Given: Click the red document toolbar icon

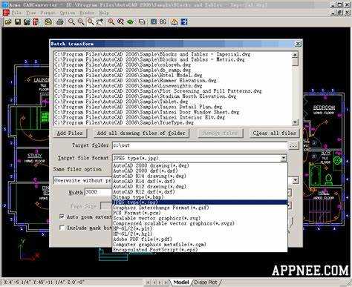Looking at the screenshot, I should 36,22.
